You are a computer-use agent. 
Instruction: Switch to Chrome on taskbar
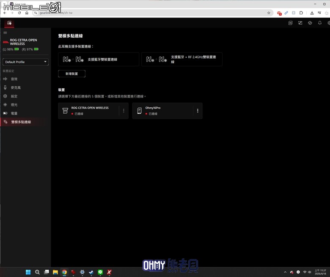pyautogui.click(x=64, y=272)
